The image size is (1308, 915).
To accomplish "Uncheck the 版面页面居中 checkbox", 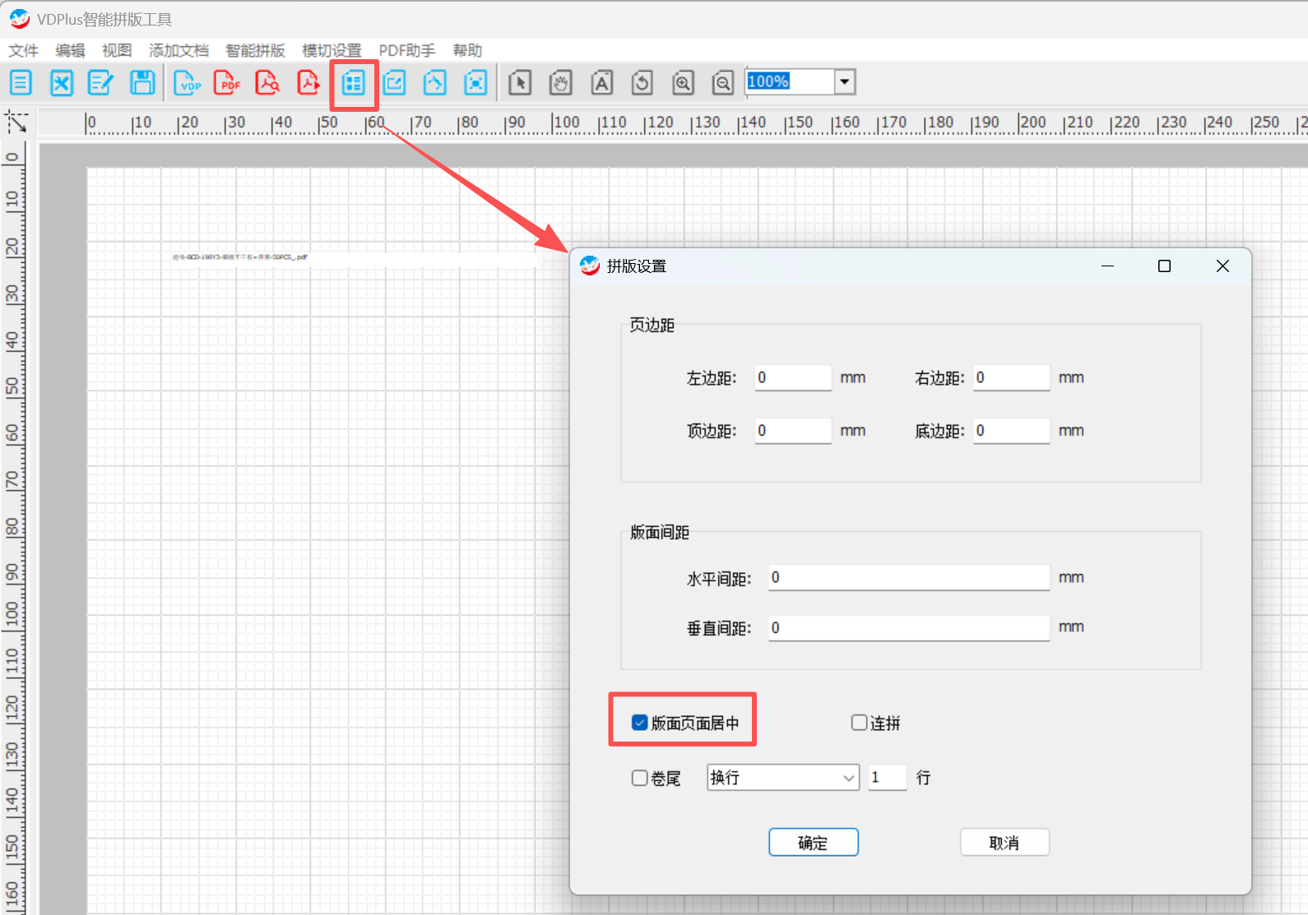I will point(639,723).
